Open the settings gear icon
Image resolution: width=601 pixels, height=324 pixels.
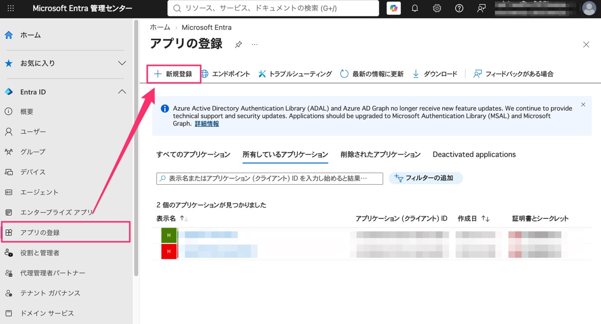click(x=437, y=8)
